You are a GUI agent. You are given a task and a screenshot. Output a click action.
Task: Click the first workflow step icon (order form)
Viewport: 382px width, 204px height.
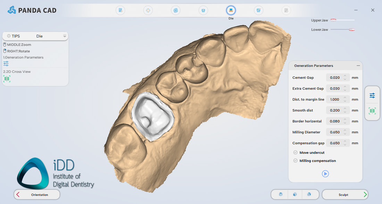click(x=121, y=10)
